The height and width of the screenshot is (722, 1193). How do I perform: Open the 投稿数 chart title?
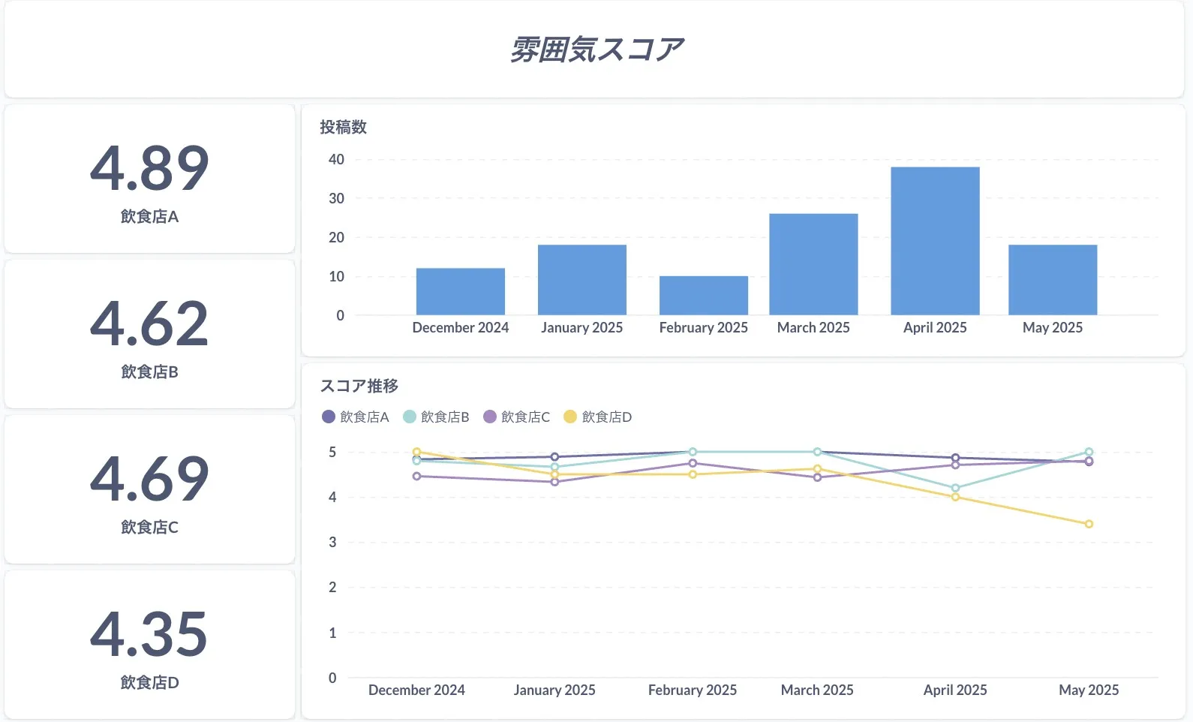343,127
